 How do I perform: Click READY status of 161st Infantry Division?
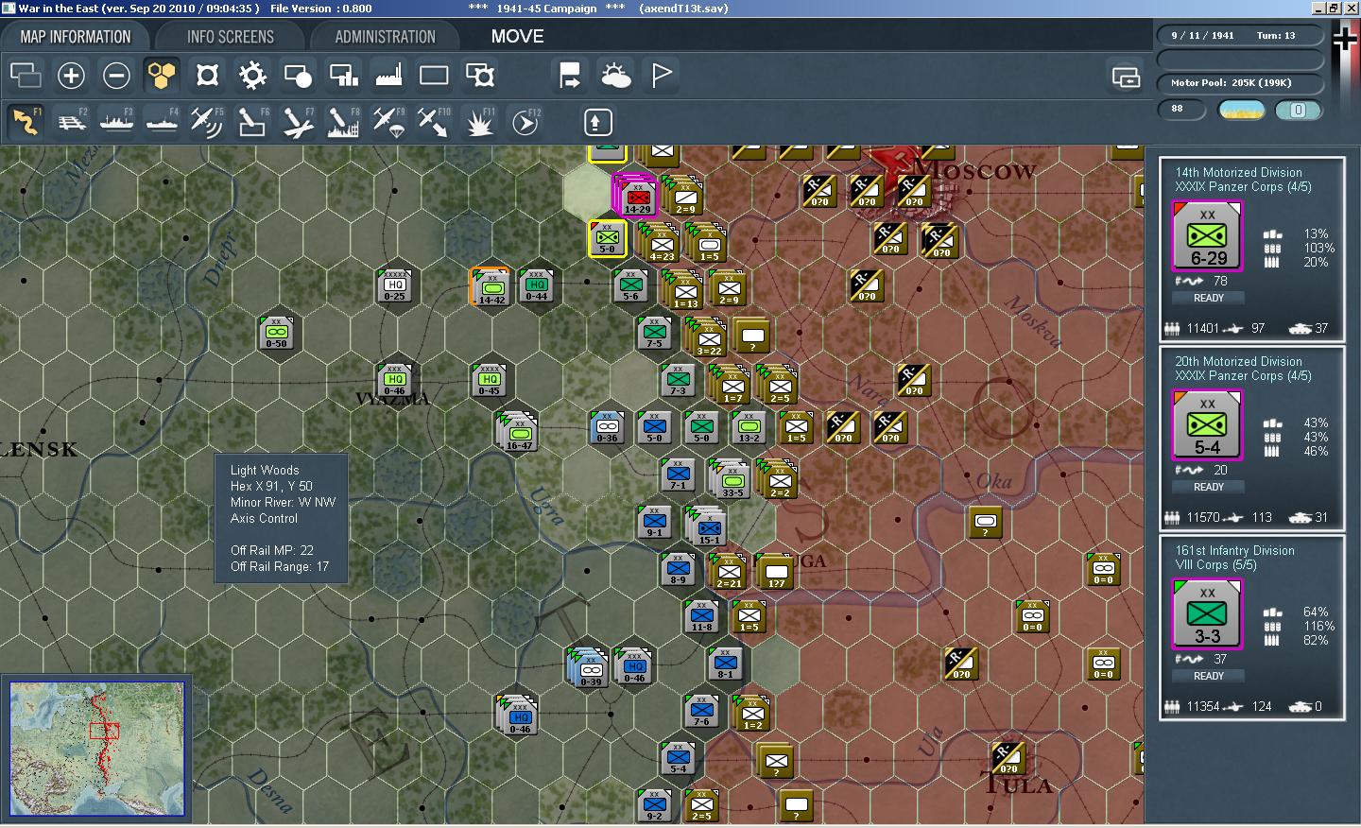pyautogui.click(x=1209, y=676)
